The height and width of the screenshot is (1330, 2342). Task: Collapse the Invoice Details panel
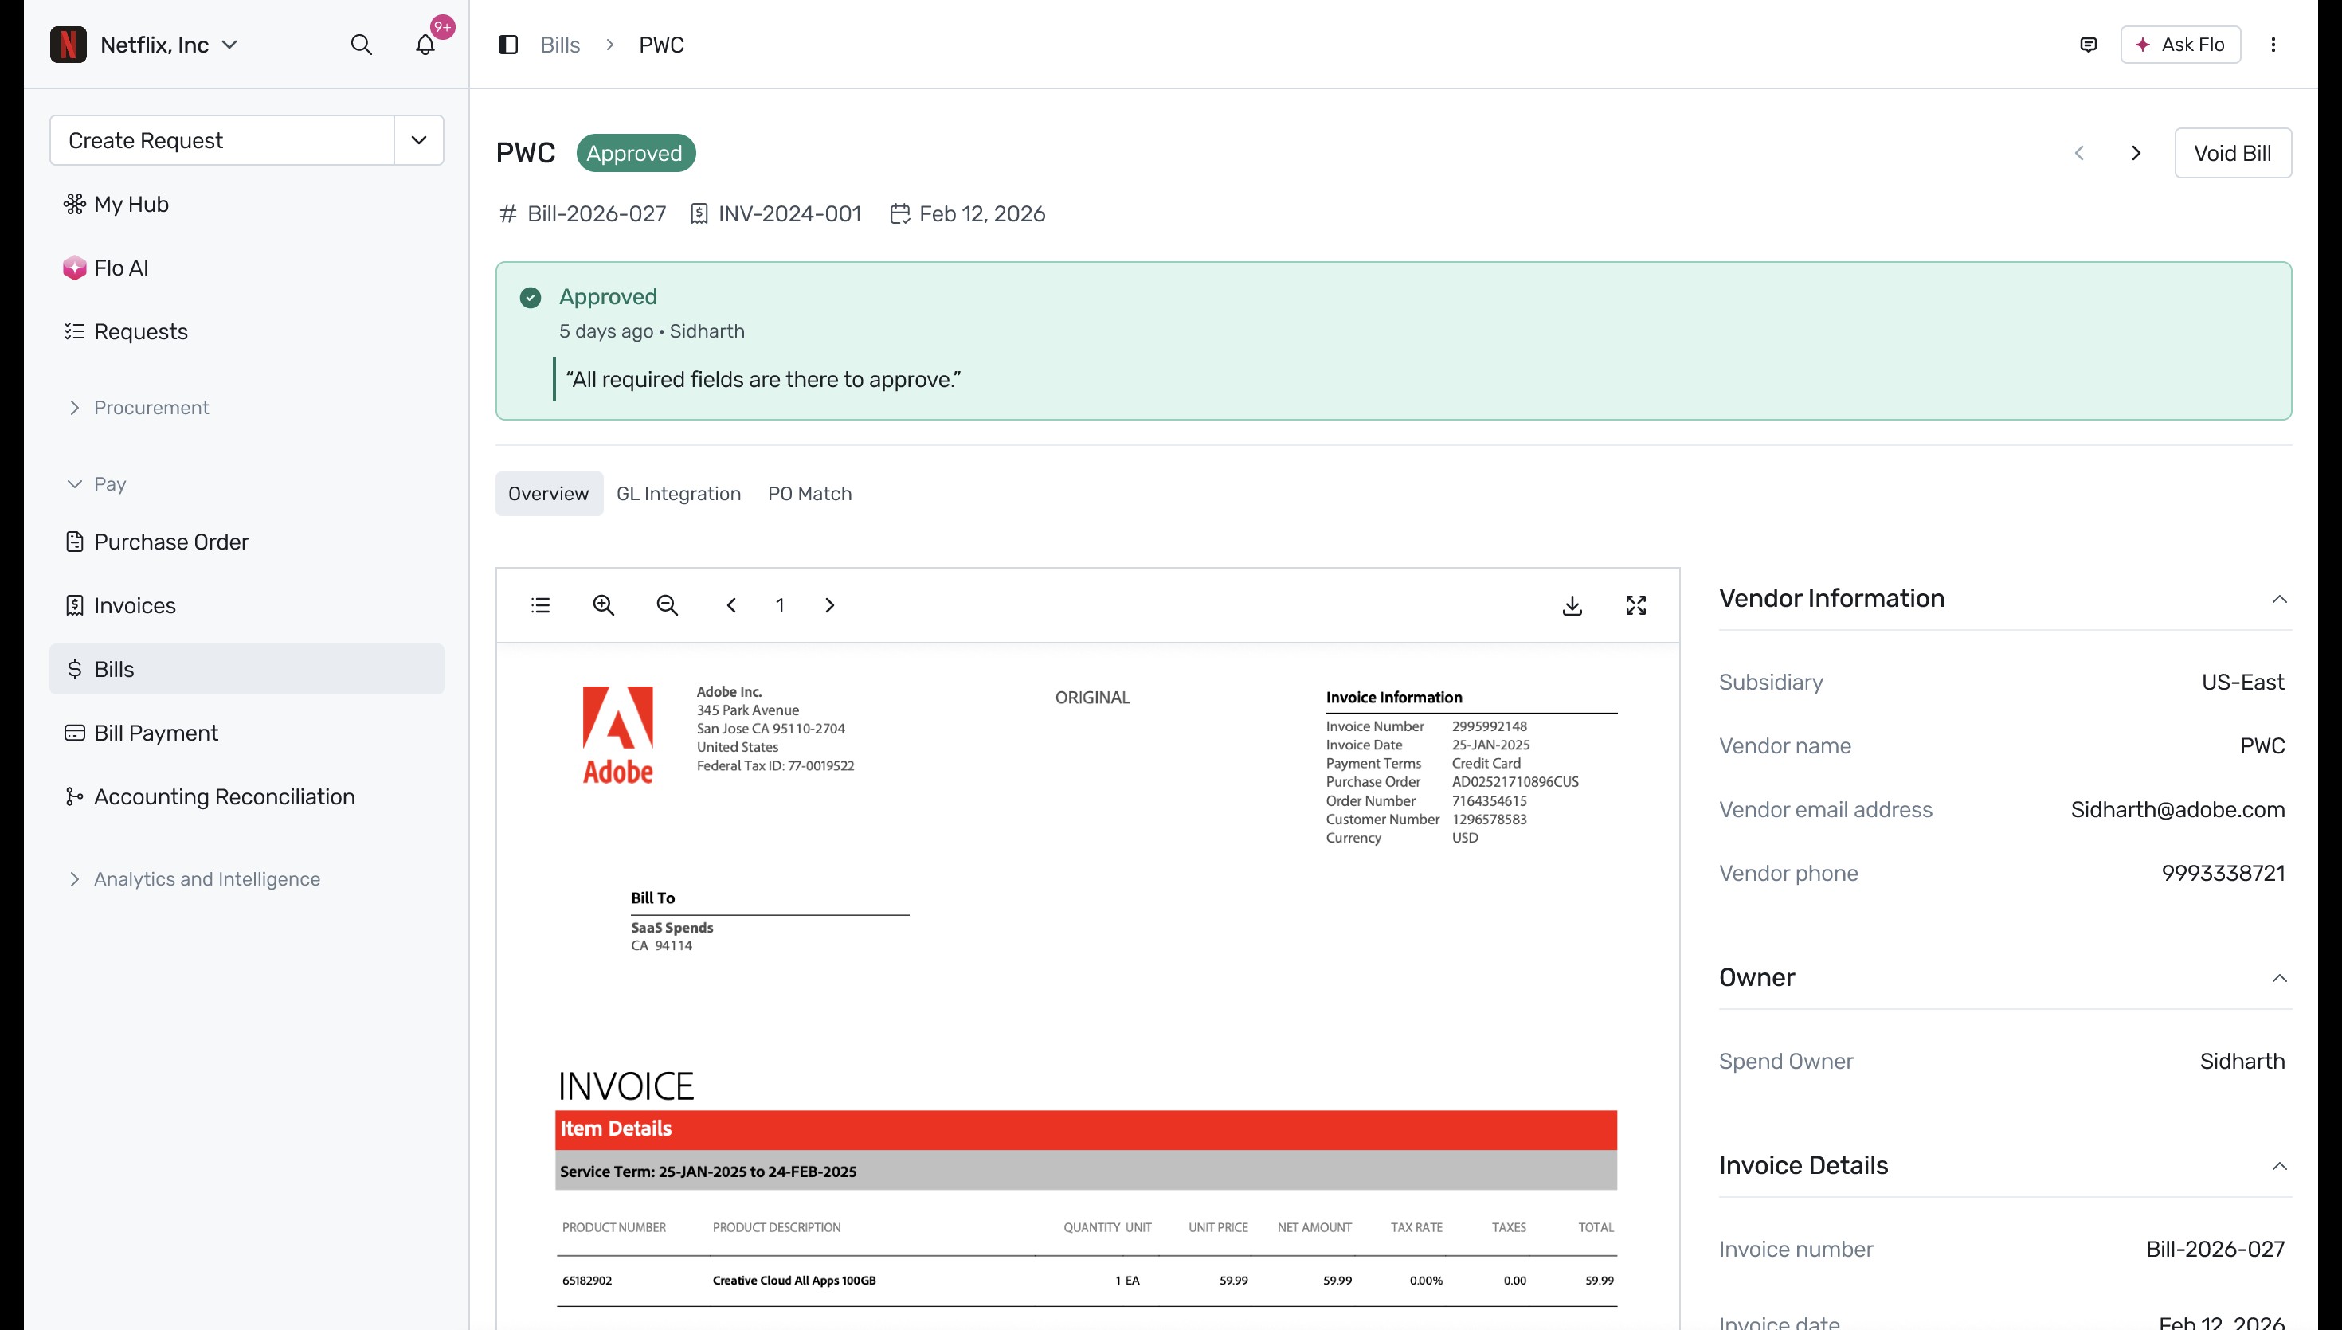point(2279,1167)
